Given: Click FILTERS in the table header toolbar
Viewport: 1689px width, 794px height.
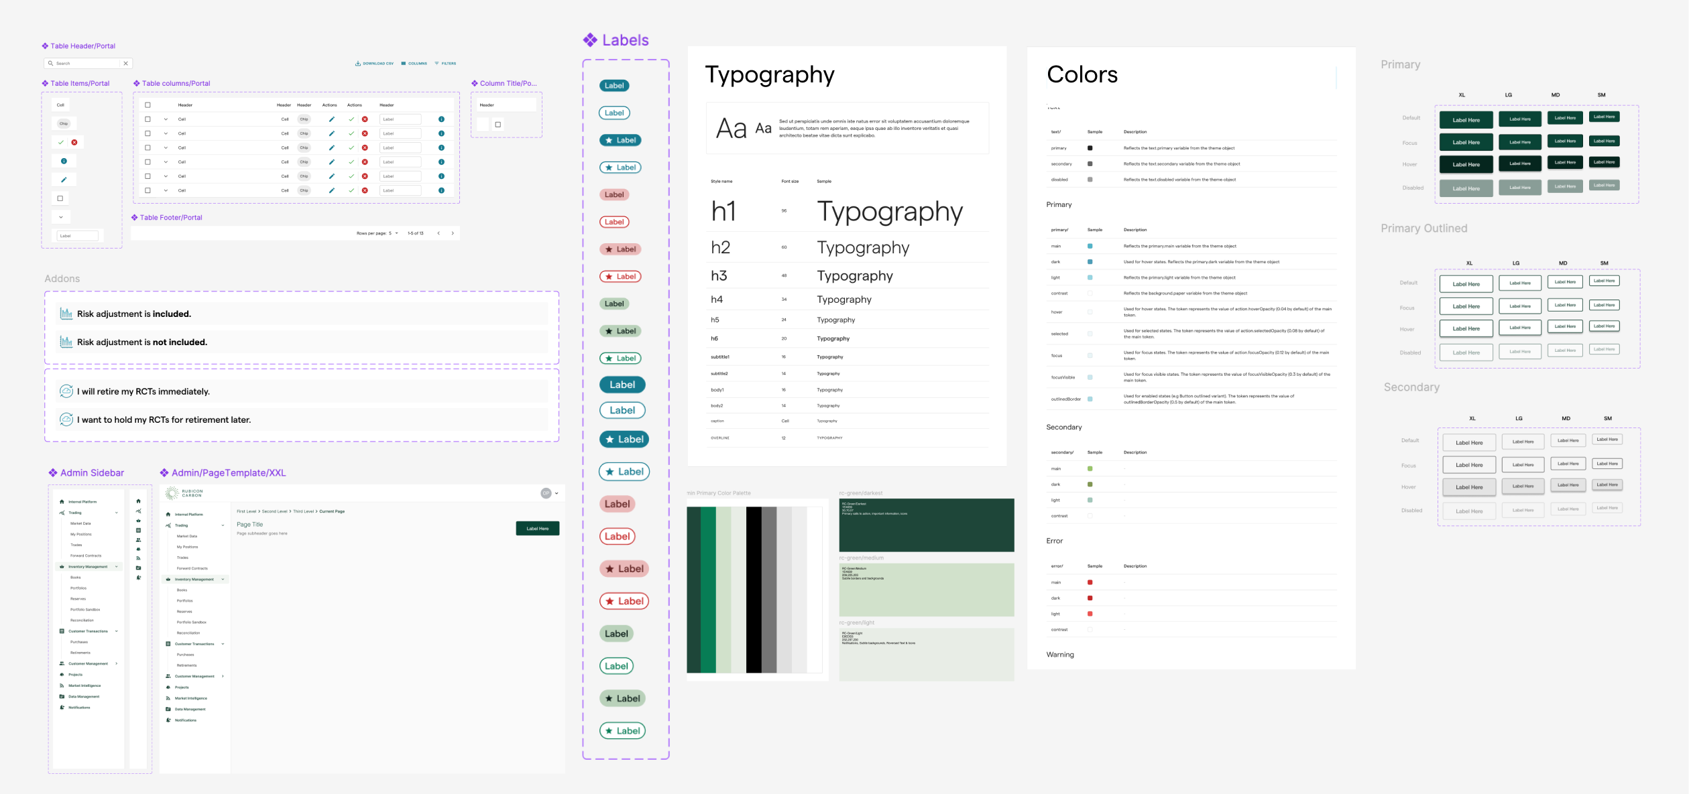Looking at the screenshot, I should [x=447, y=63].
